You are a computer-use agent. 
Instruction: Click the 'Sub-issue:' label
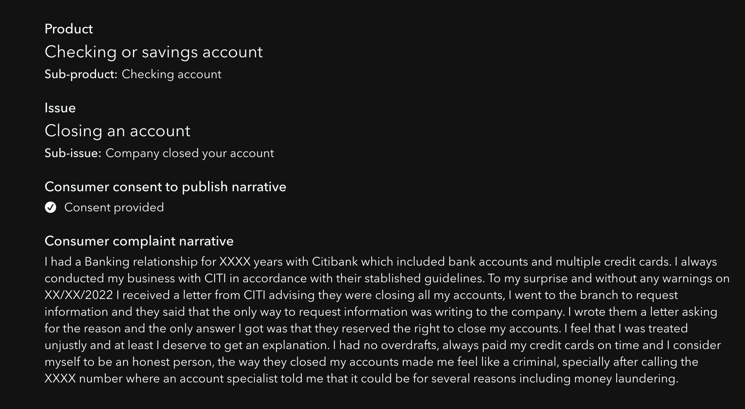tap(73, 153)
